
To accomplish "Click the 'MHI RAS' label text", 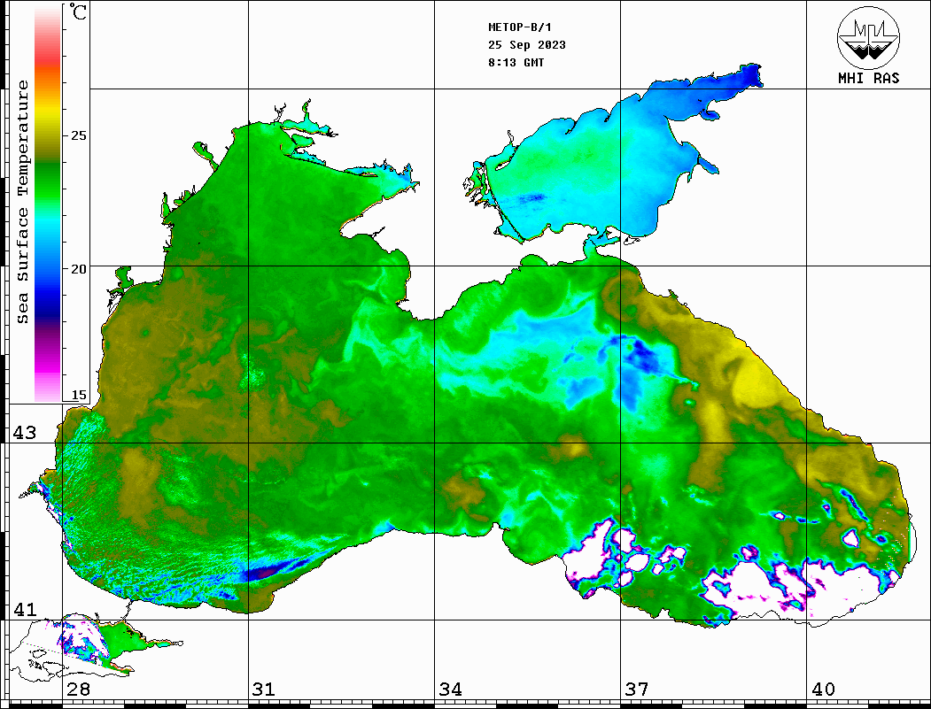I will [869, 78].
